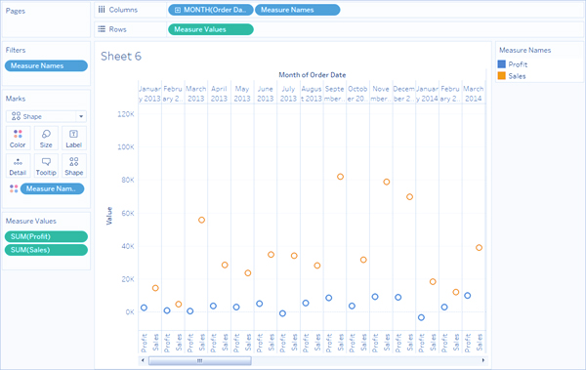The image size is (586, 370).
Task: Click the September 2013 Sales data point
Action: pyautogui.click(x=340, y=177)
